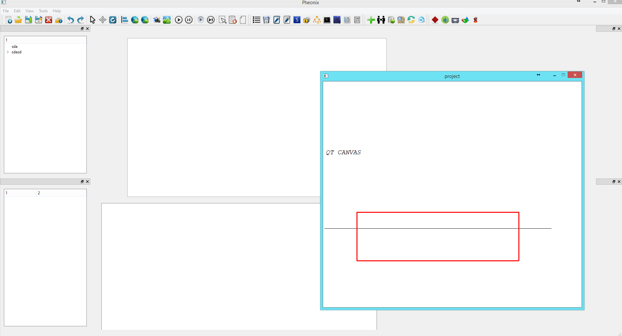622x336 pixels.
Task: Click the align left icon
Action: tap(125, 20)
